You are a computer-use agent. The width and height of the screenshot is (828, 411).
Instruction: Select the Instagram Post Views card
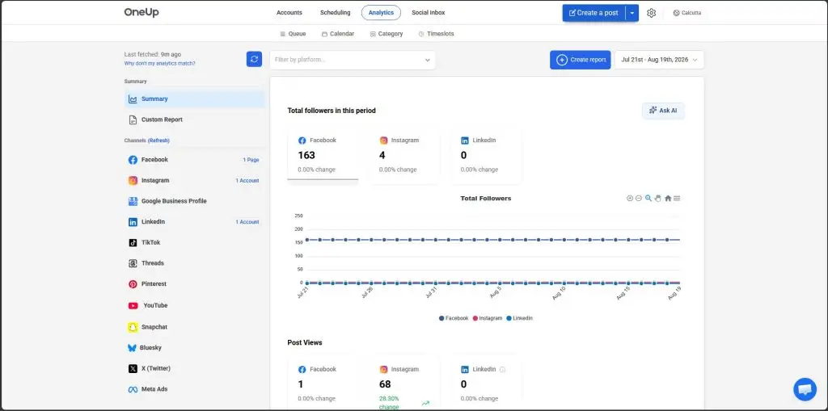click(404, 384)
